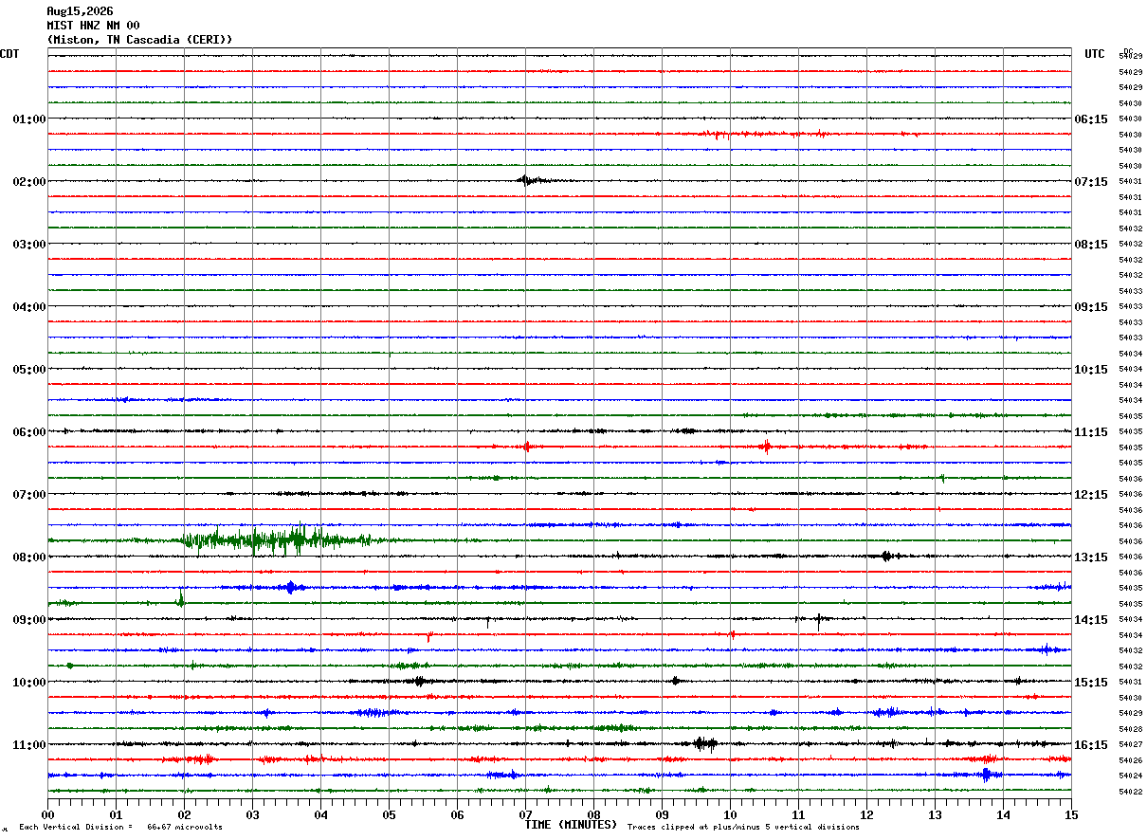Click the black burst on the 11:00 trace
The image size is (1147, 840).
coord(704,744)
